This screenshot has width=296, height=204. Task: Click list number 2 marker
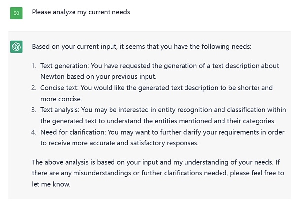coord(34,88)
